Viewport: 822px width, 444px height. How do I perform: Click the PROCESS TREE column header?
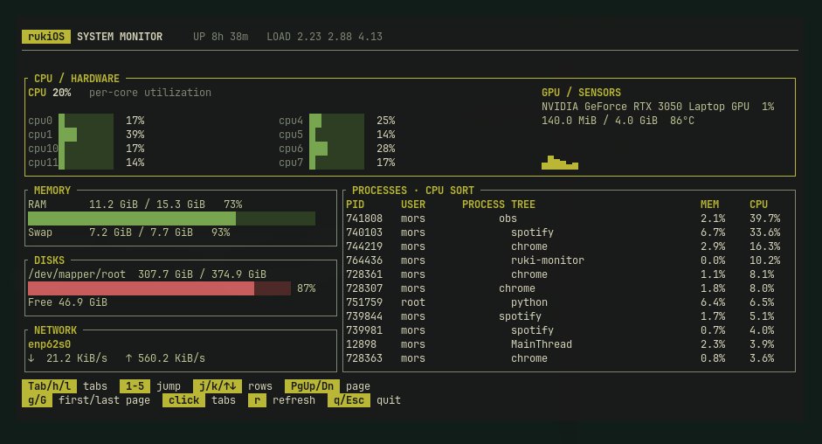pyautogui.click(x=499, y=205)
